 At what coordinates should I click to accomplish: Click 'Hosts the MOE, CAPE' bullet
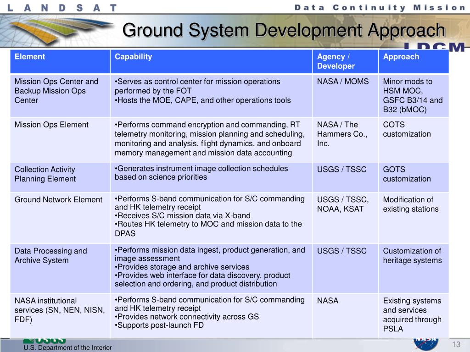pyautogui.click(x=202, y=100)
